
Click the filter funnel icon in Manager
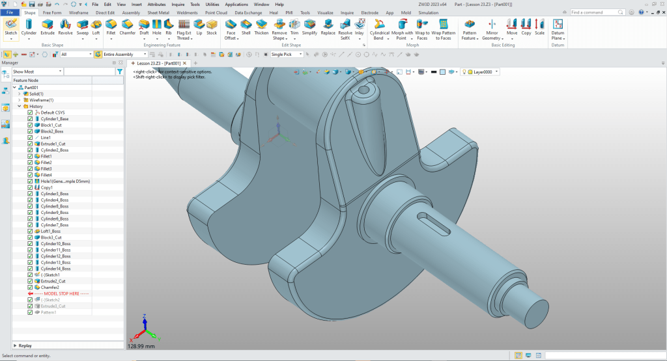tap(119, 72)
